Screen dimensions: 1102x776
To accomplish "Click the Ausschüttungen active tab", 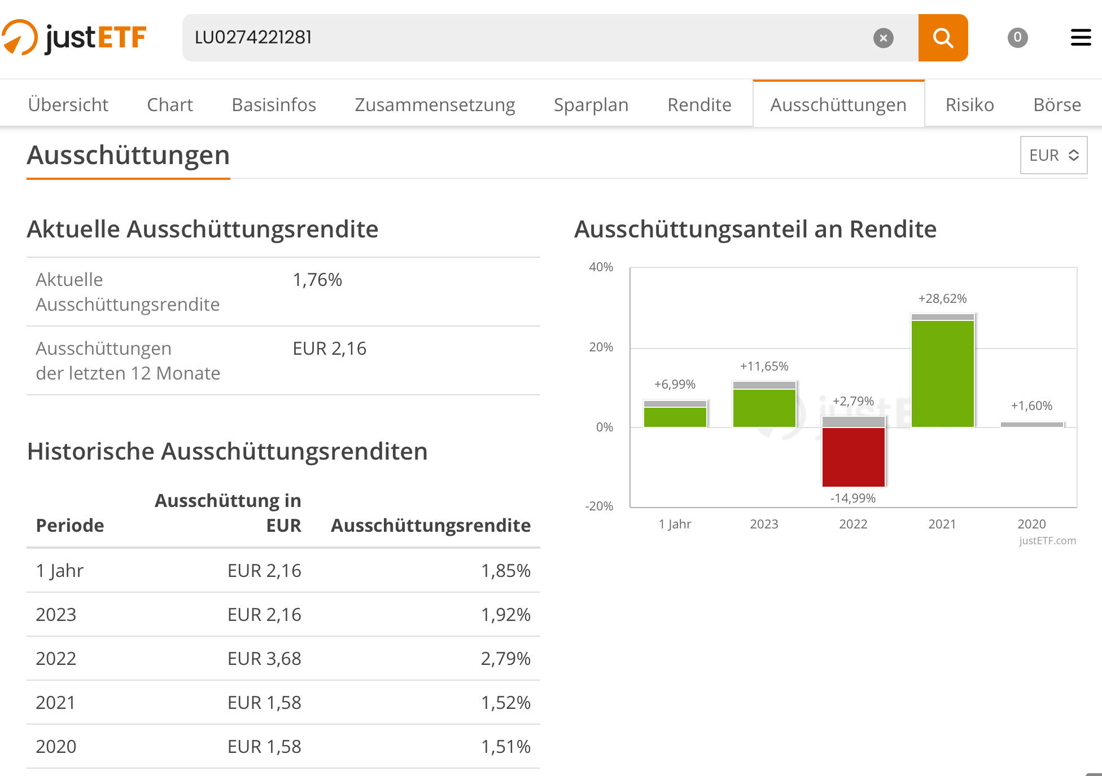I will pos(838,105).
